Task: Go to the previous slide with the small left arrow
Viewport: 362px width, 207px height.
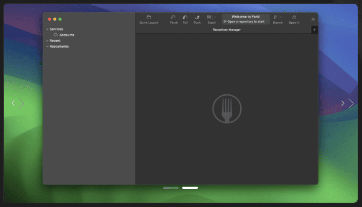Action: [13, 103]
